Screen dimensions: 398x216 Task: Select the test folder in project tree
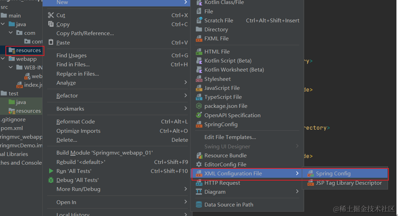pyautogui.click(x=13, y=94)
